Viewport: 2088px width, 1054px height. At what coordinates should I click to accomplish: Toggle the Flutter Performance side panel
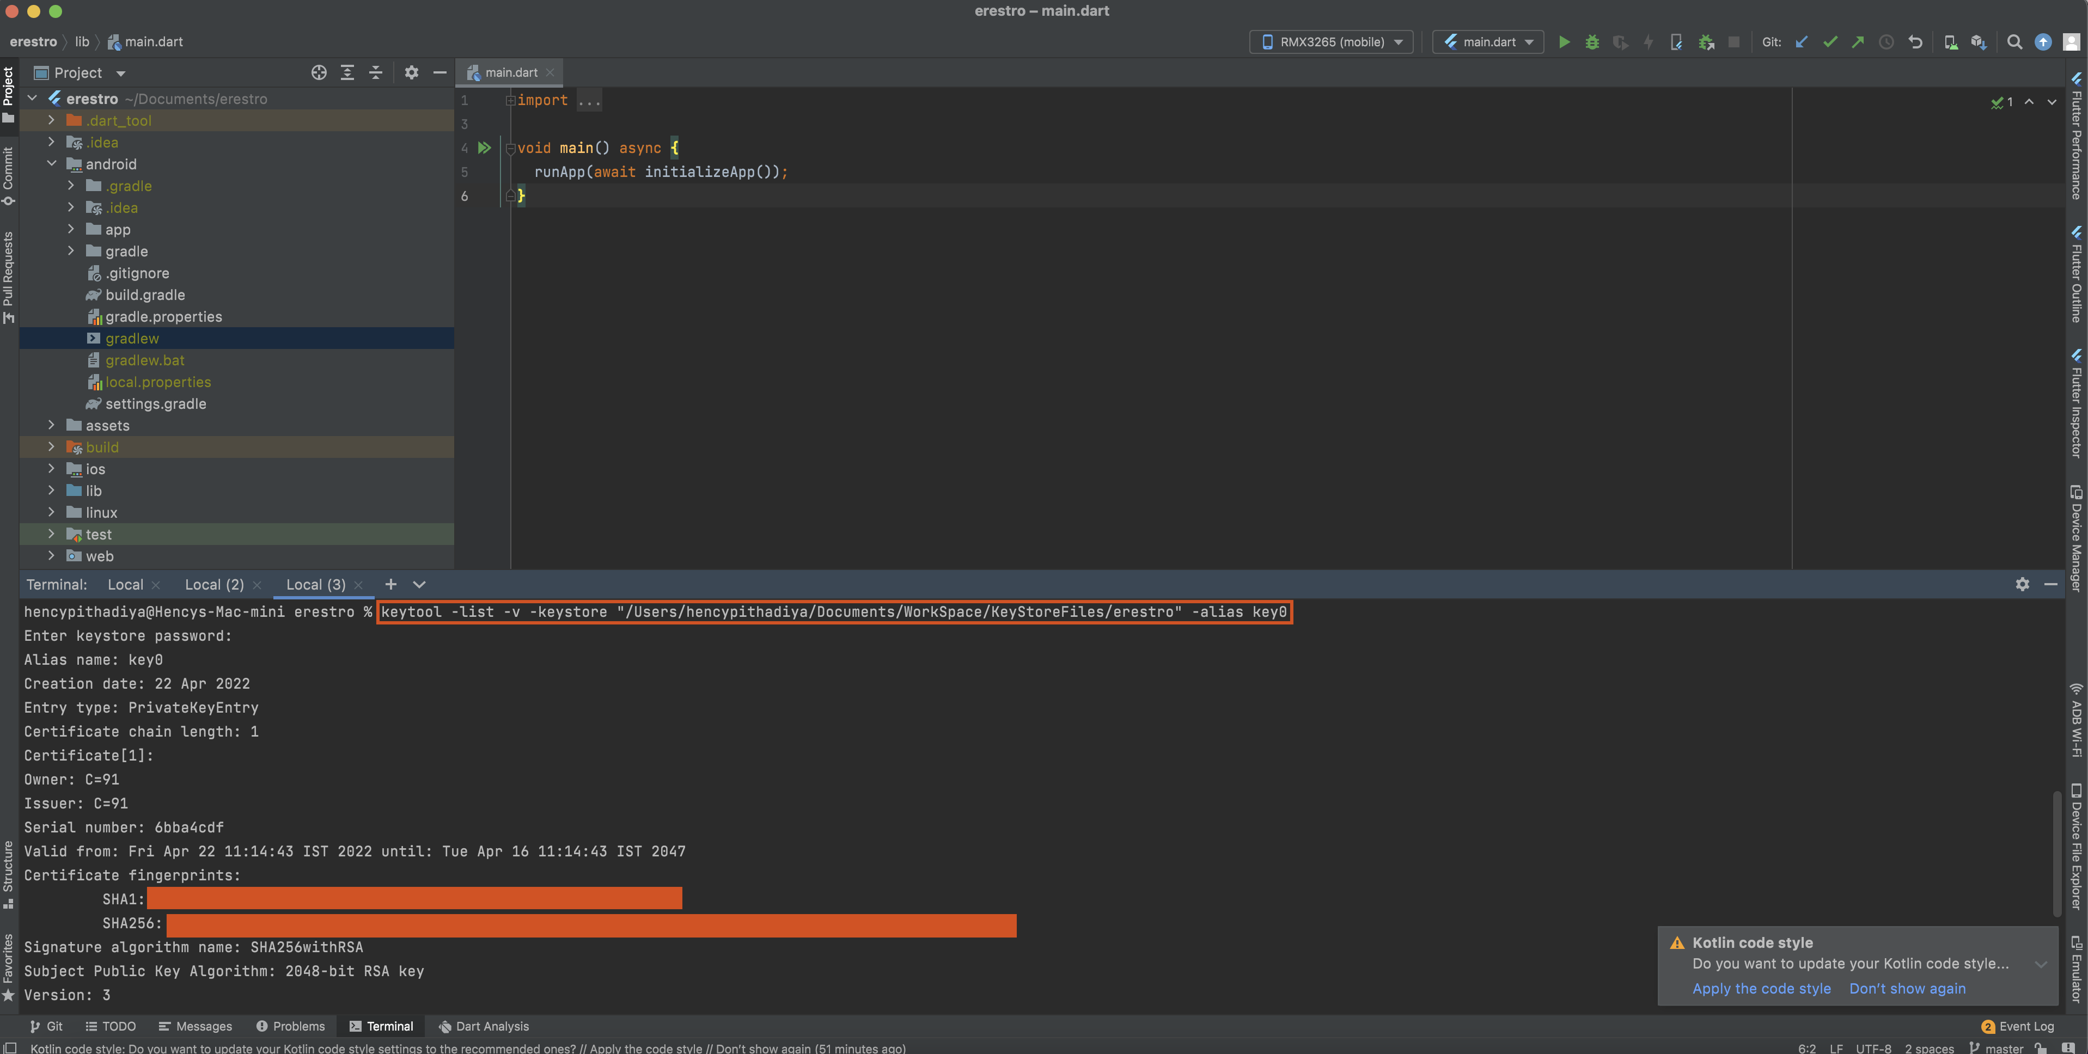point(2077,136)
